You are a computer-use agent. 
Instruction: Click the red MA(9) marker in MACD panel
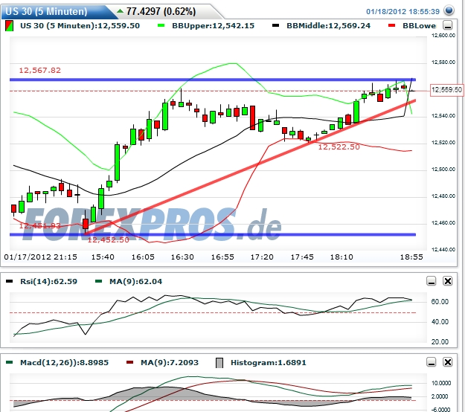129,362
